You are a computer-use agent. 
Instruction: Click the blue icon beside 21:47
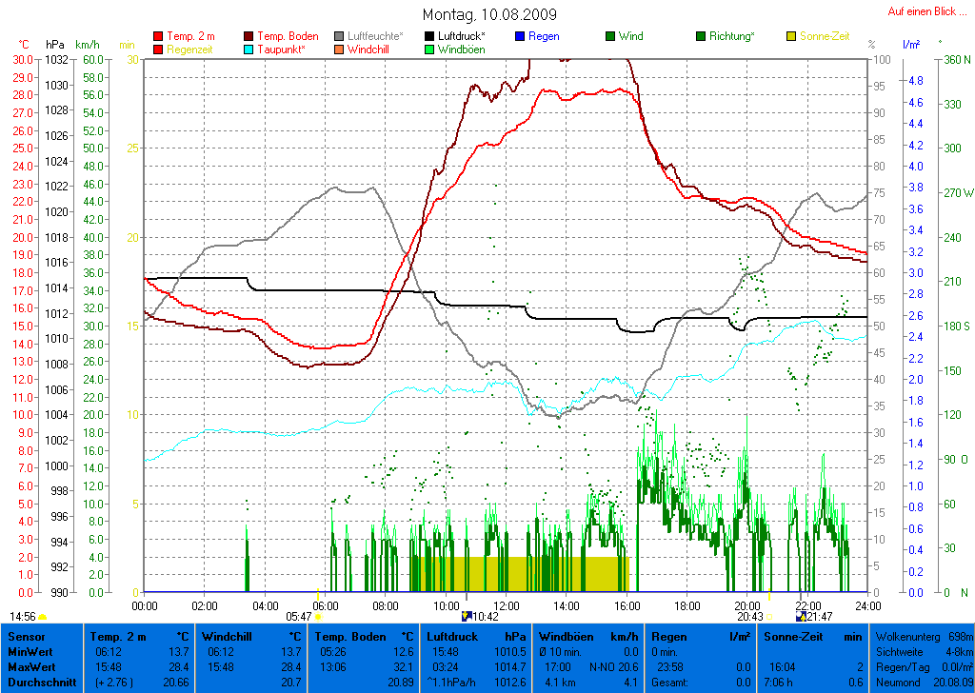[x=801, y=616]
